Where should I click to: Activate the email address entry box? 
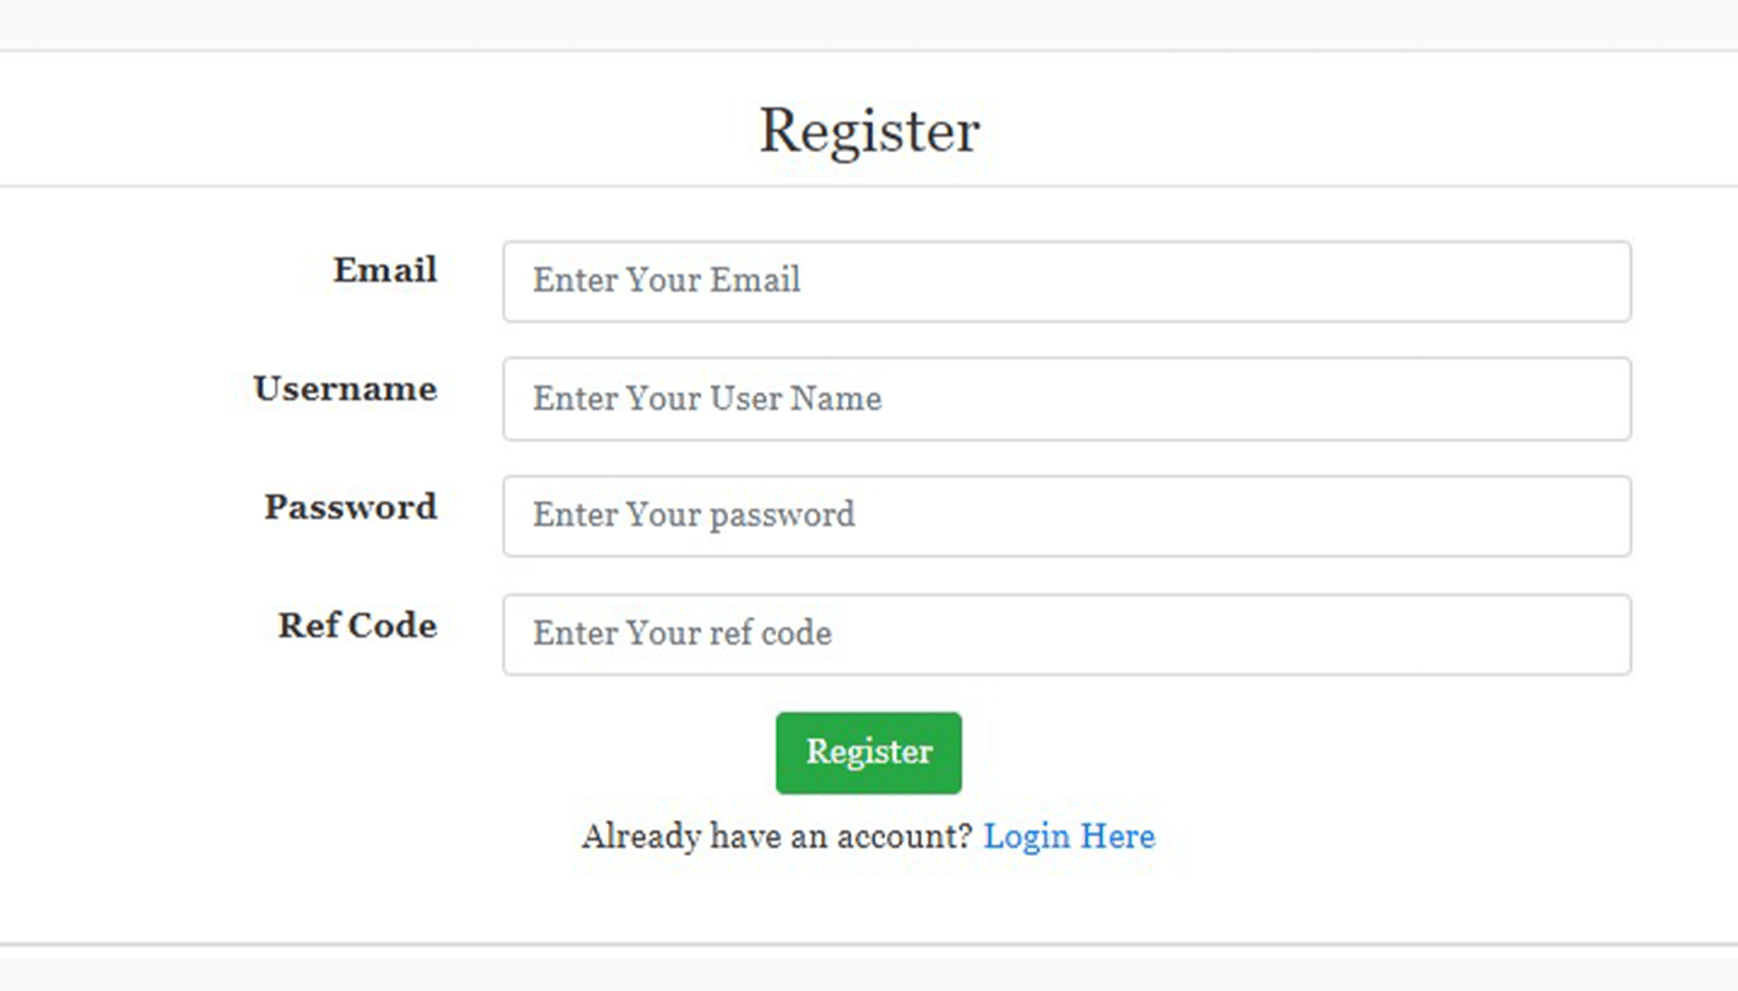pos(1066,281)
